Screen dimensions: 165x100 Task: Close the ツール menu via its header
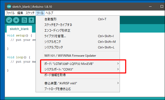tap(40, 13)
